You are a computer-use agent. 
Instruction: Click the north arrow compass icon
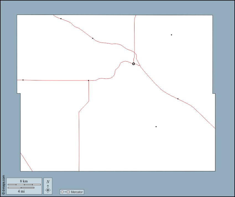pyautogui.click(x=48, y=189)
